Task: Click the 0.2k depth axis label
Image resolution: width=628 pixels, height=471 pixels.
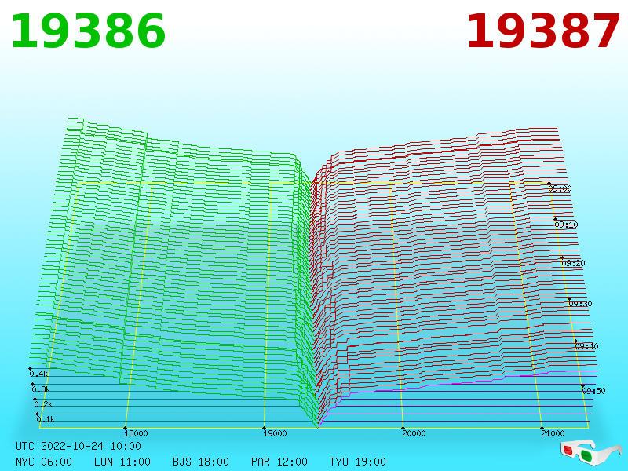Action: 43,404
